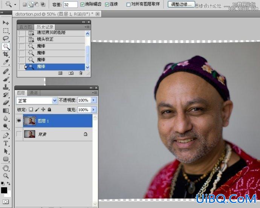Reset default foreground and background colors
260x208 pixels.
point(3,183)
